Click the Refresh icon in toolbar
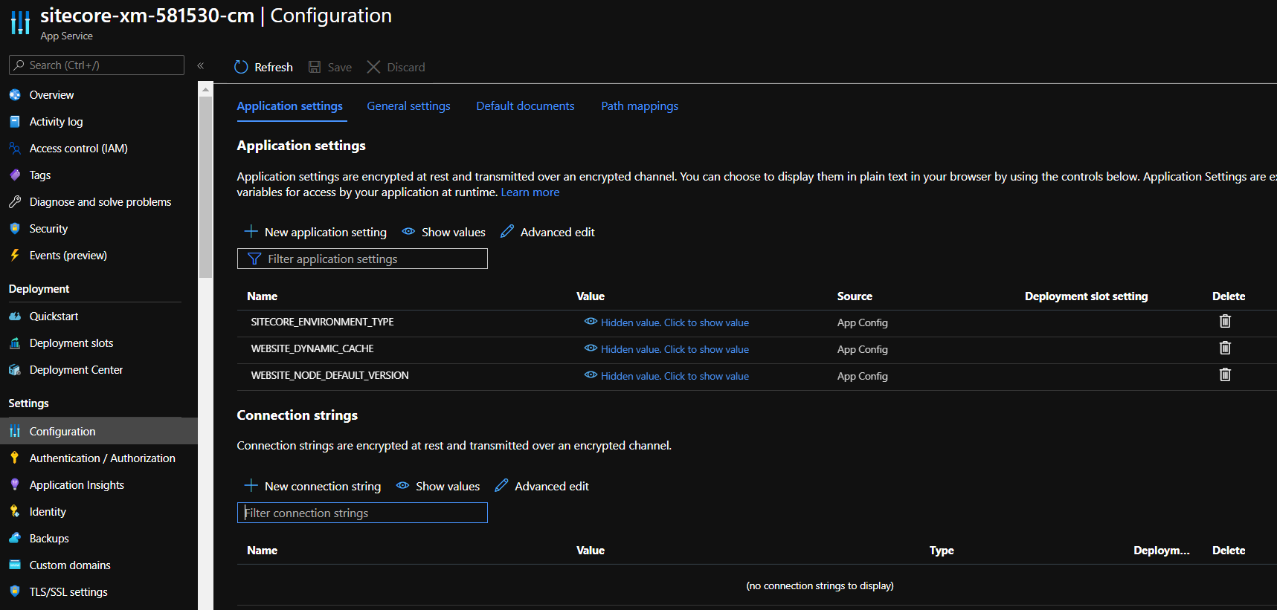The height and width of the screenshot is (610, 1277). (x=241, y=67)
